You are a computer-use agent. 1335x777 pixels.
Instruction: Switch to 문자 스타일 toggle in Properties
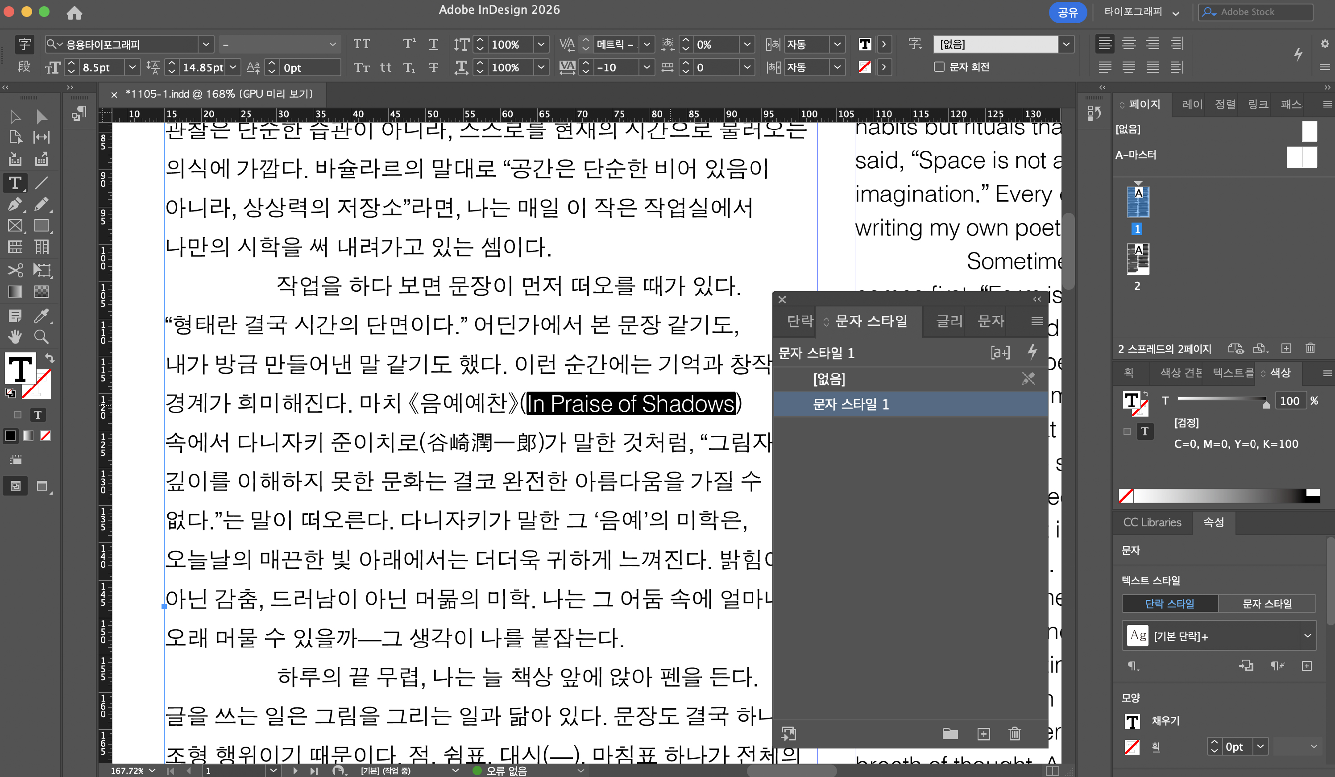pos(1267,603)
